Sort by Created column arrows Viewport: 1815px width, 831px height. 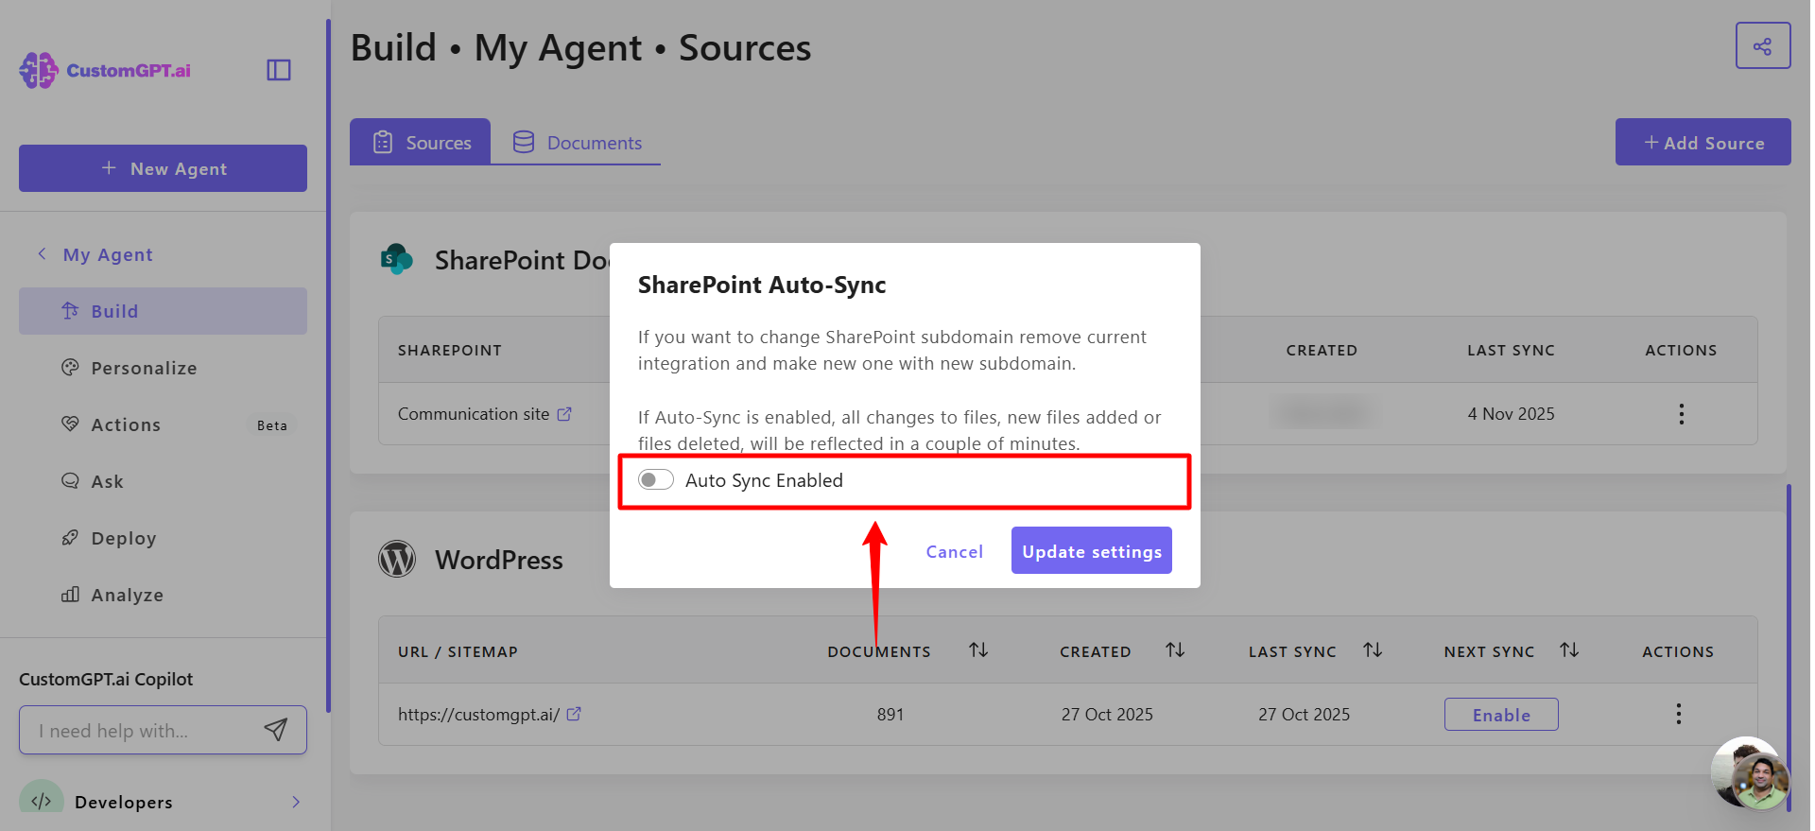(1175, 650)
